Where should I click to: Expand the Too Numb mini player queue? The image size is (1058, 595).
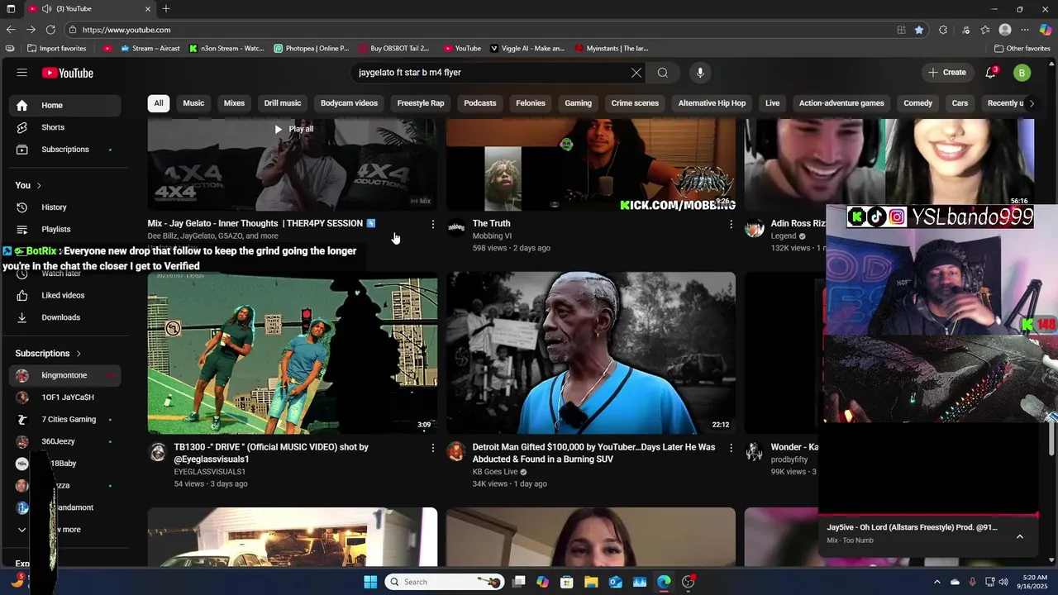(x=1019, y=536)
